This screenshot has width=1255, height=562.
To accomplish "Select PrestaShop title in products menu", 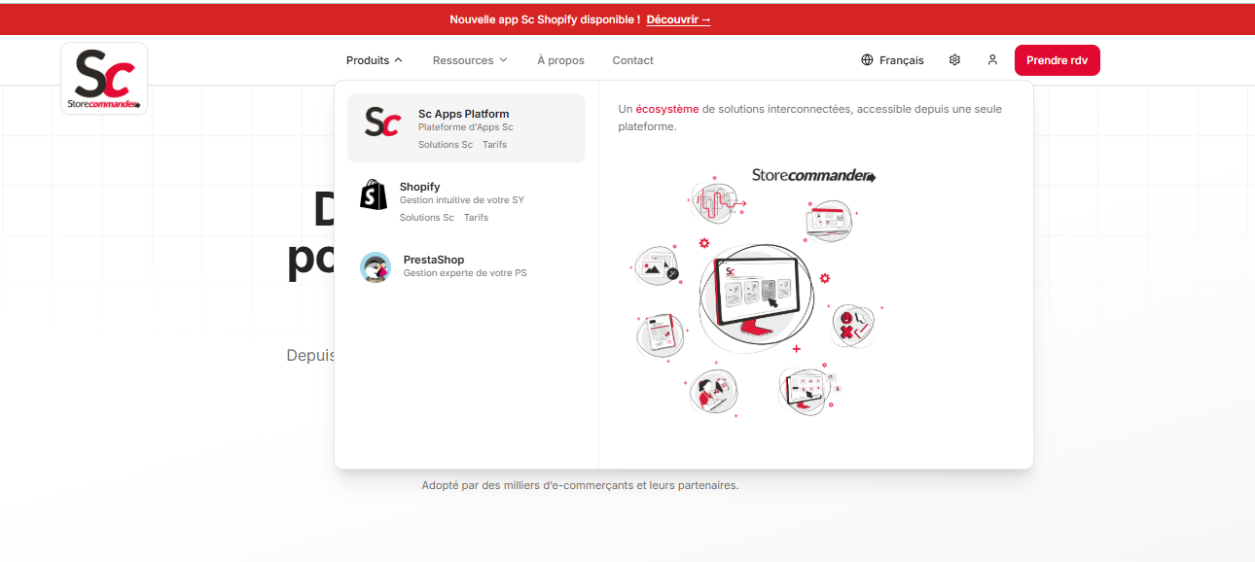I will point(433,260).
